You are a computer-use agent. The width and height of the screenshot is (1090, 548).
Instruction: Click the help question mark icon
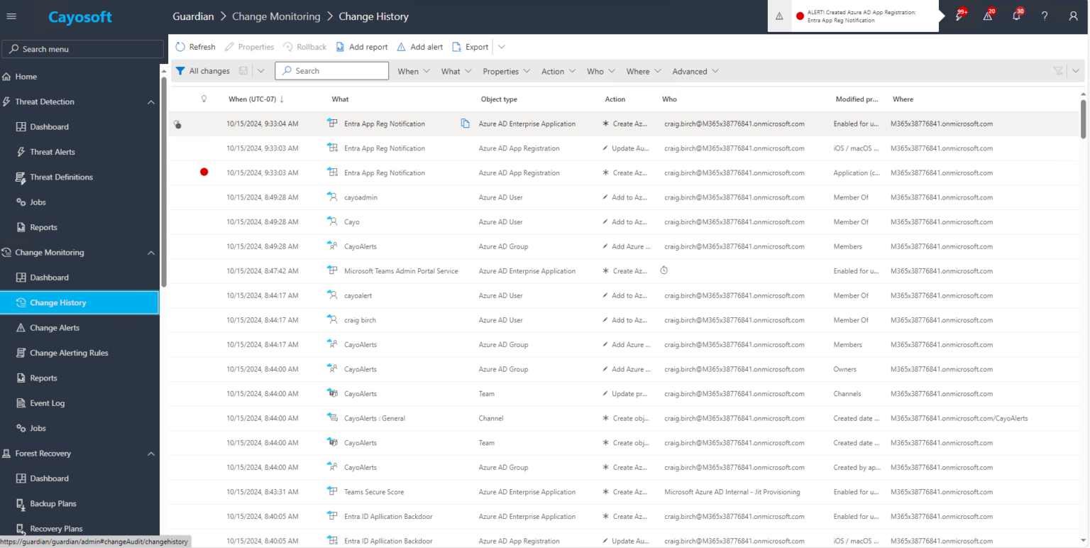[x=1045, y=16]
